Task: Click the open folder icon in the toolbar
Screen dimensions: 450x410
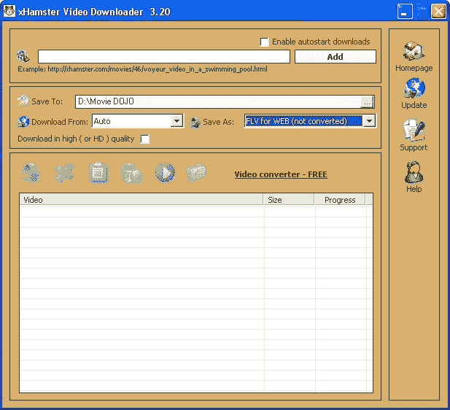Action: (x=196, y=172)
